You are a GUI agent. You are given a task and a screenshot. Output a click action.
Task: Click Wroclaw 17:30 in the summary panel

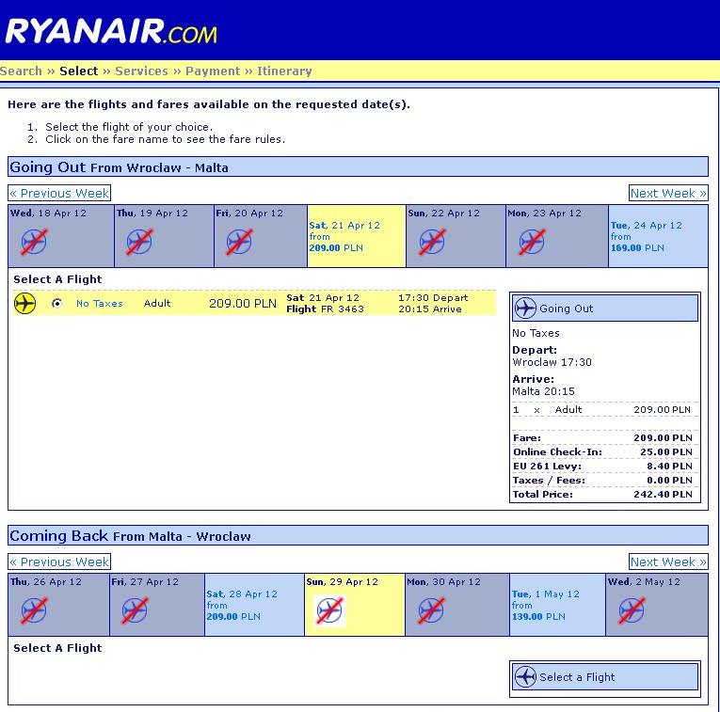tap(552, 362)
